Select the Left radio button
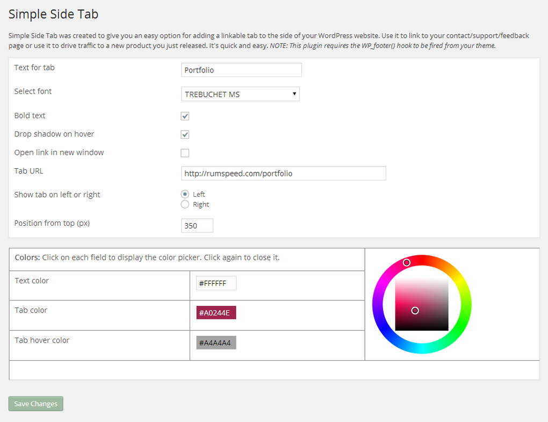The width and height of the screenshot is (548, 422). (x=185, y=194)
